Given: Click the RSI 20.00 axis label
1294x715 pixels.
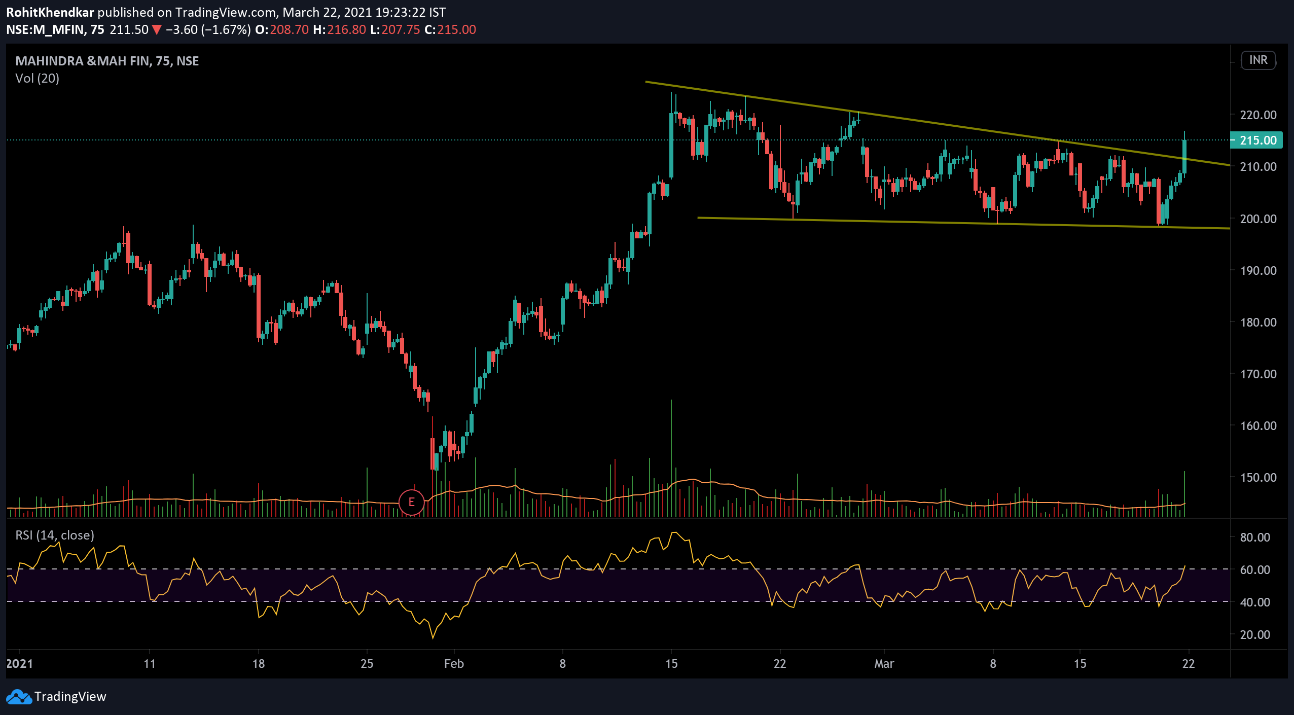Looking at the screenshot, I should (1255, 635).
